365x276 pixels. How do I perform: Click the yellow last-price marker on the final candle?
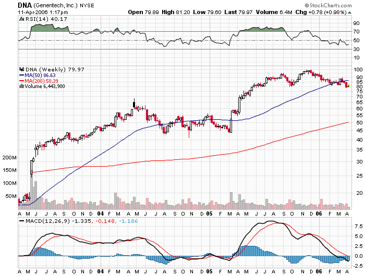coord(348,86)
